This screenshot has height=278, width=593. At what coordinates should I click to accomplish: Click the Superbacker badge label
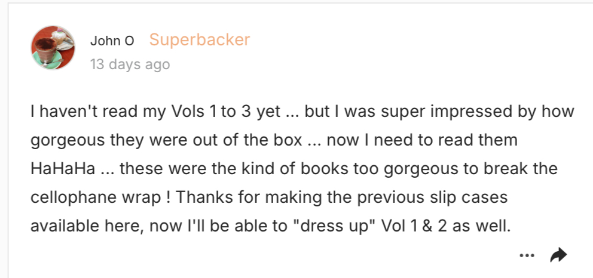[200, 39]
